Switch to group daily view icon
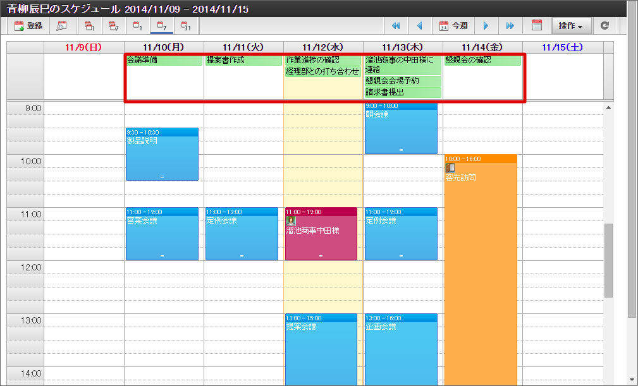Image resolution: width=638 pixels, height=386 pixels. click(90, 26)
